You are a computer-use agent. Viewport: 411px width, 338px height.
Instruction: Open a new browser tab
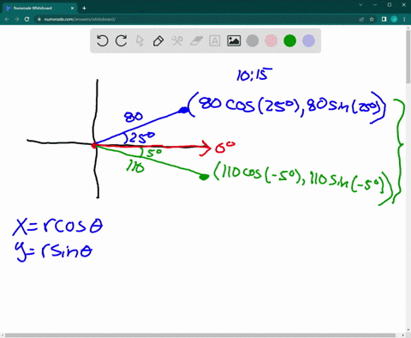point(84,8)
